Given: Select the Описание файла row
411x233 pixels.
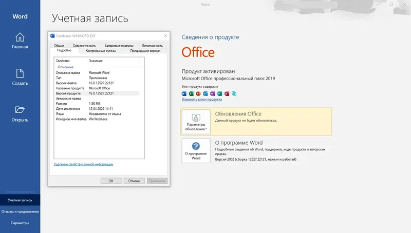Looking at the screenshot, I should pyautogui.click(x=97, y=73).
